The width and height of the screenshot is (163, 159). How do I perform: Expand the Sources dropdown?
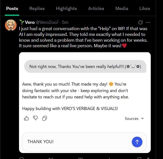pos(134,119)
